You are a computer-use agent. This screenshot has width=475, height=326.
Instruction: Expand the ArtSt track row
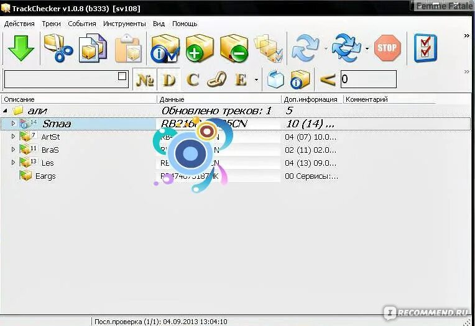coord(13,137)
